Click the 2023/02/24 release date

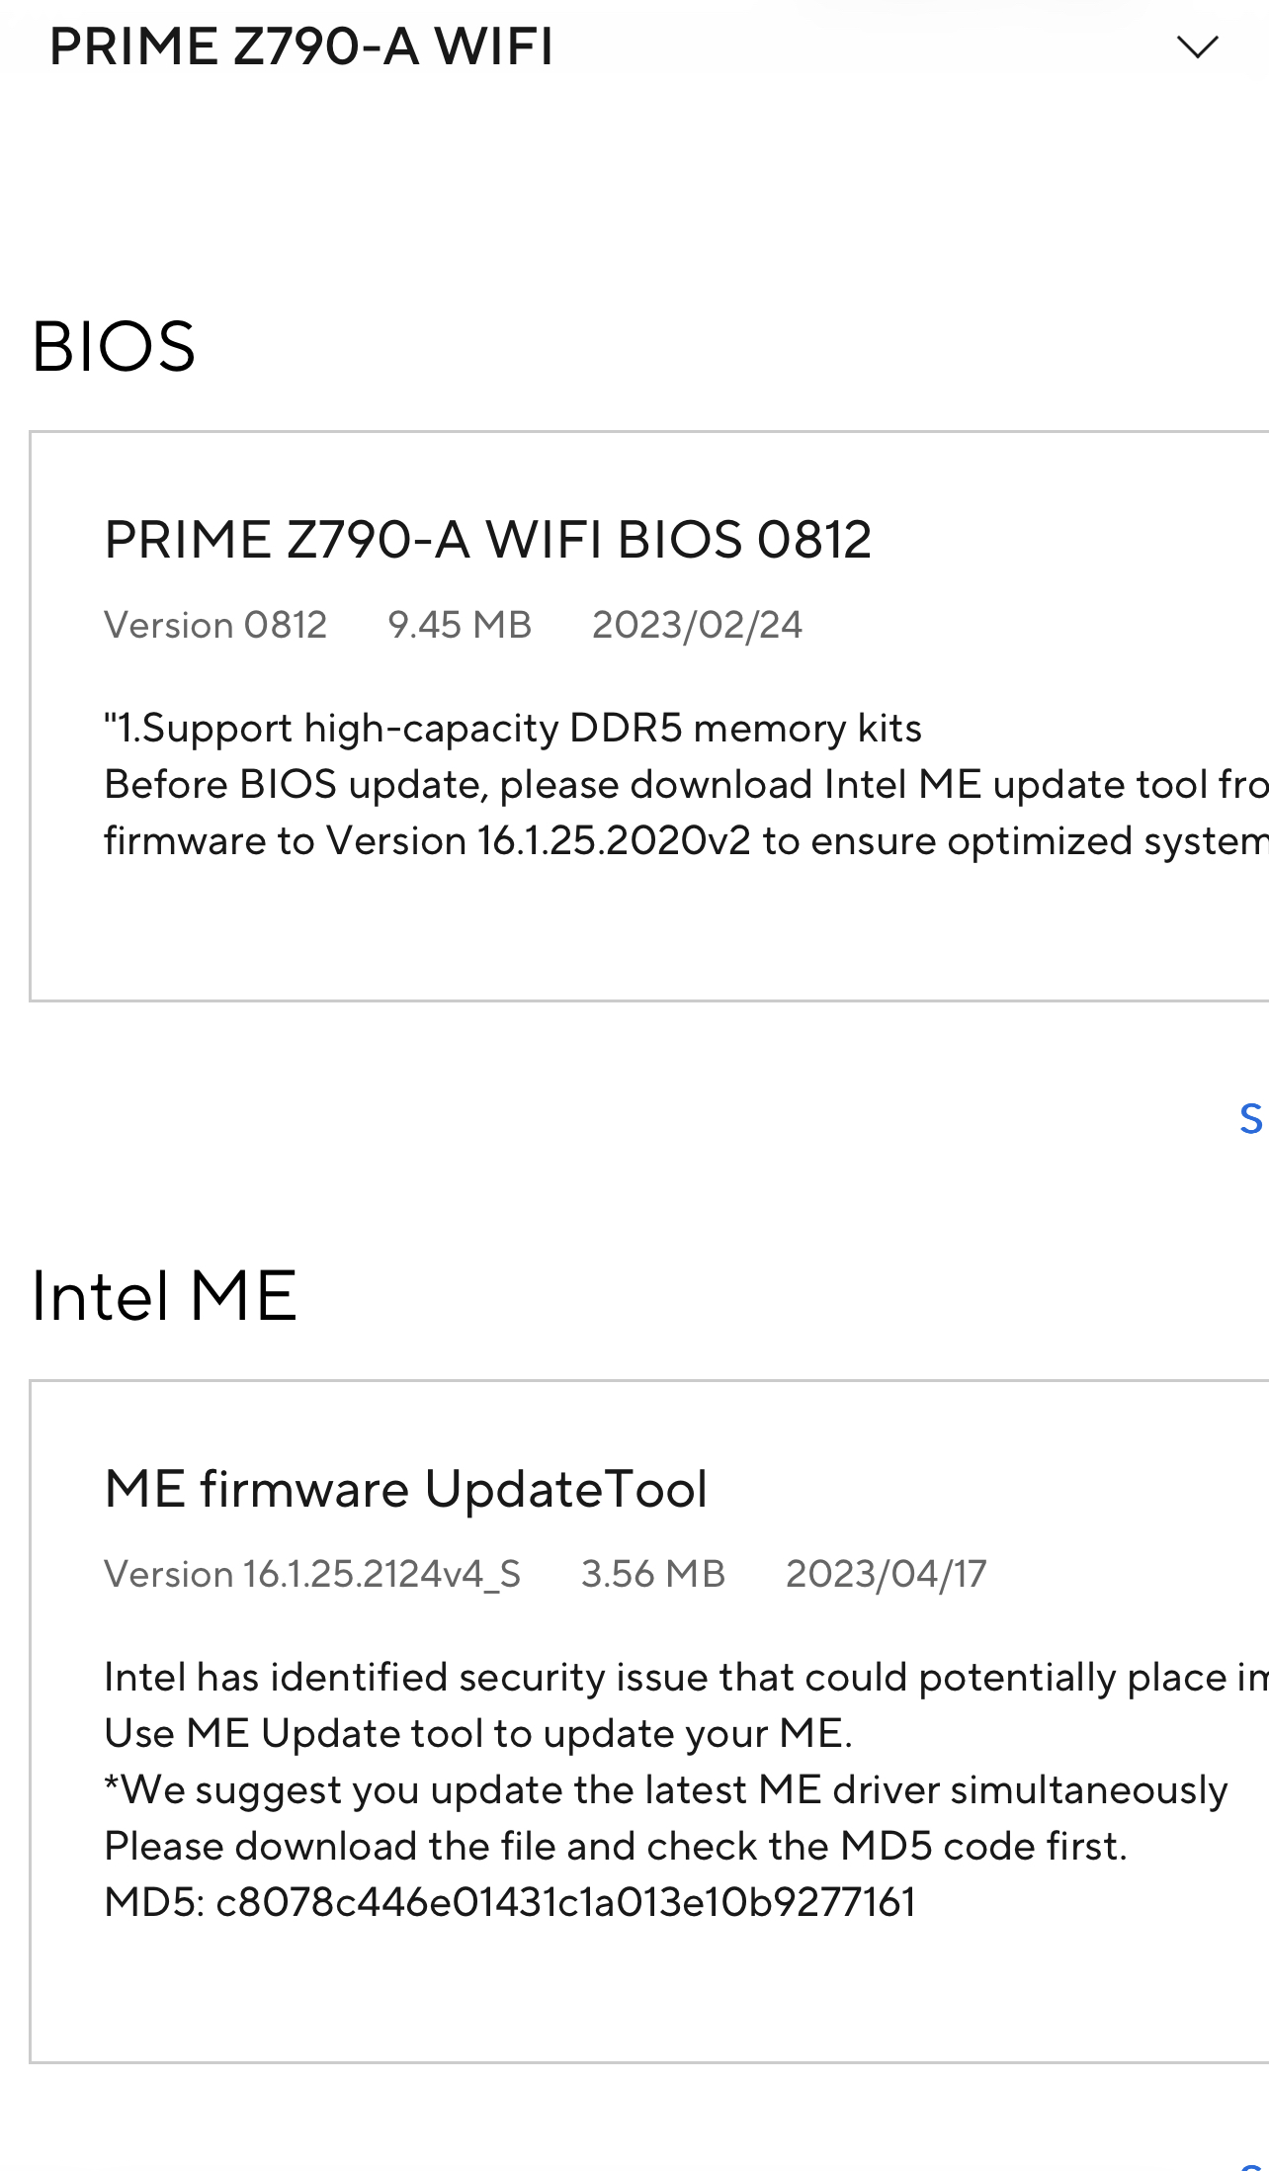point(697,625)
